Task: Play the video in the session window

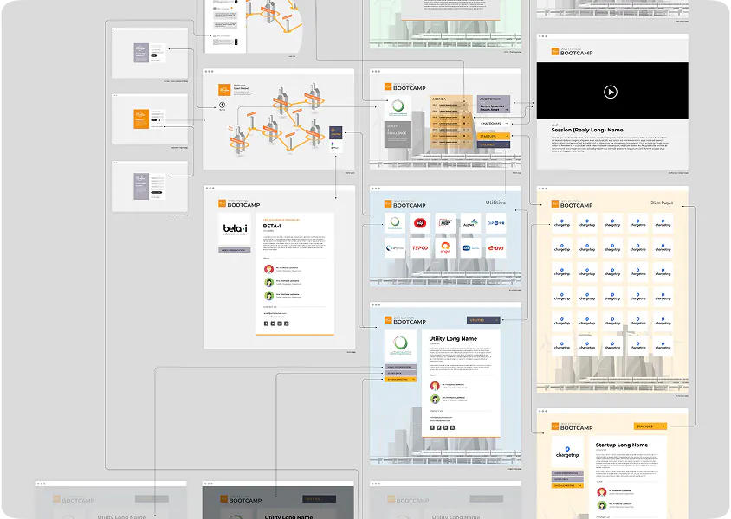Action: coord(611,92)
